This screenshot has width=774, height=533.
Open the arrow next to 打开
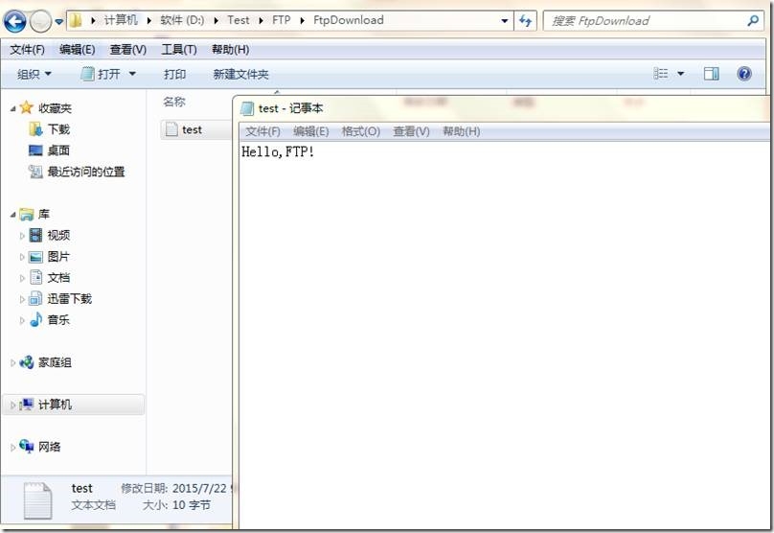click(x=132, y=74)
